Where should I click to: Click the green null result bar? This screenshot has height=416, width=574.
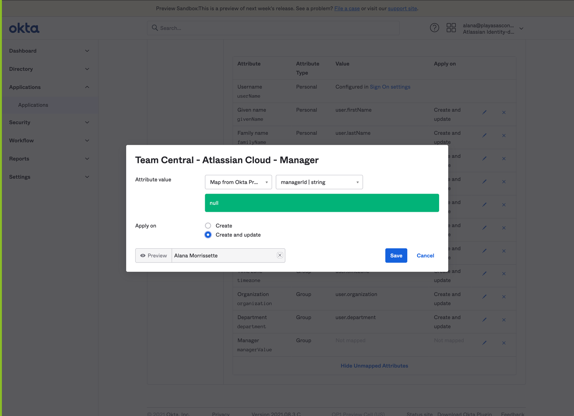pos(322,203)
